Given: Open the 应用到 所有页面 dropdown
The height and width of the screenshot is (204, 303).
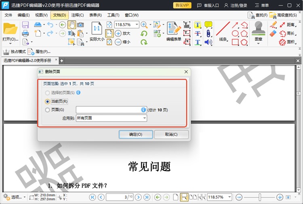Looking at the screenshot, I should tap(112, 118).
